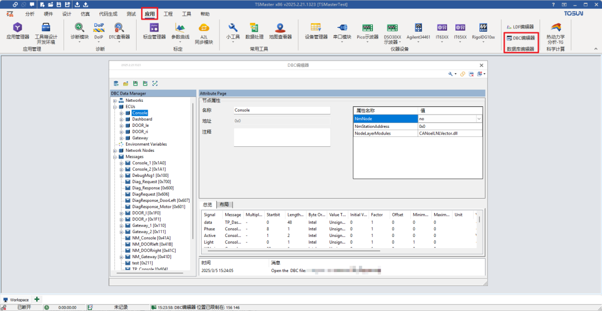Click the save-as icon in DBC editor toolbar
This screenshot has height=311, width=602.
coord(145,83)
